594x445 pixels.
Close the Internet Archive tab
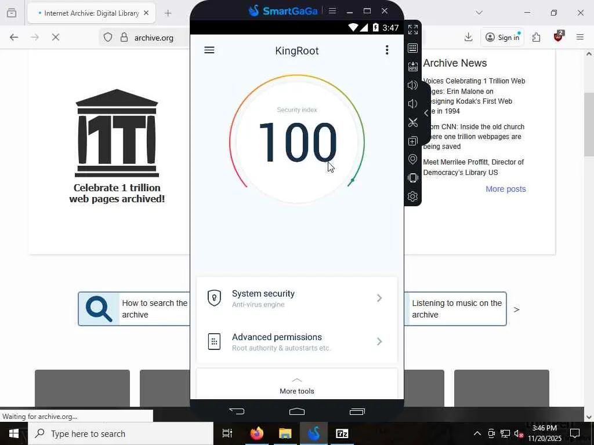click(146, 13)
